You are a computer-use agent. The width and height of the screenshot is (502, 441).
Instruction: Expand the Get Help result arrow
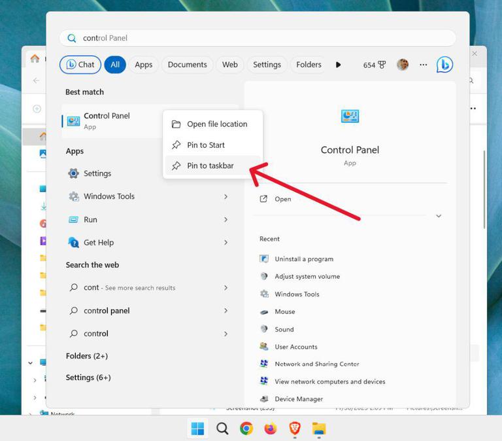[226, 243]
